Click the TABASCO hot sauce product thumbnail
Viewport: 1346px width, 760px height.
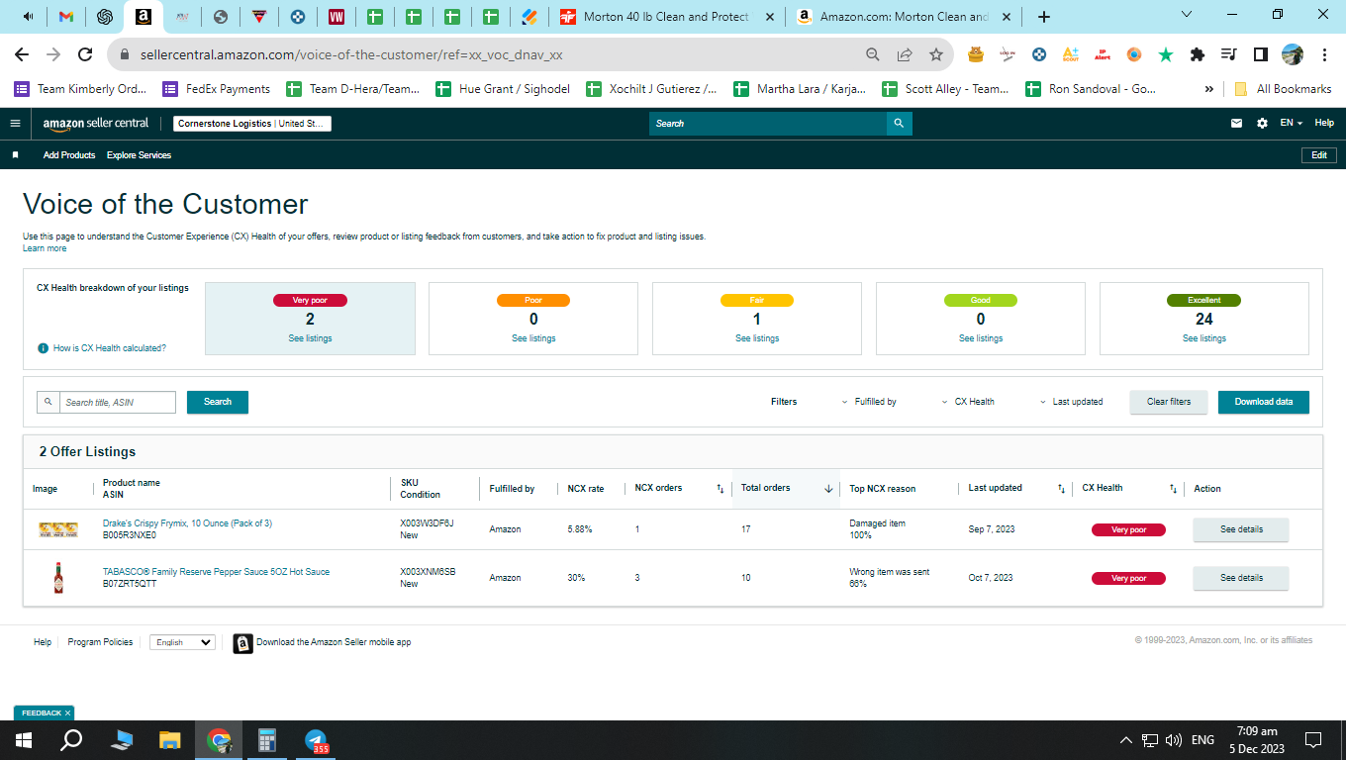pyautogui.click(x=58, y=578)
